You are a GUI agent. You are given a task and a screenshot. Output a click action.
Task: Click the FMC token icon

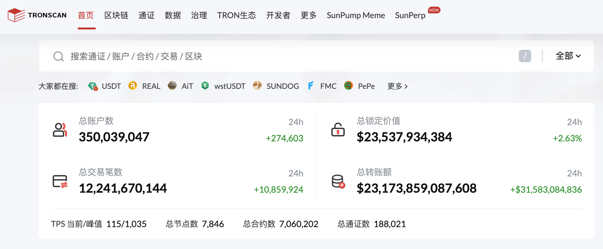coord(311,86)
